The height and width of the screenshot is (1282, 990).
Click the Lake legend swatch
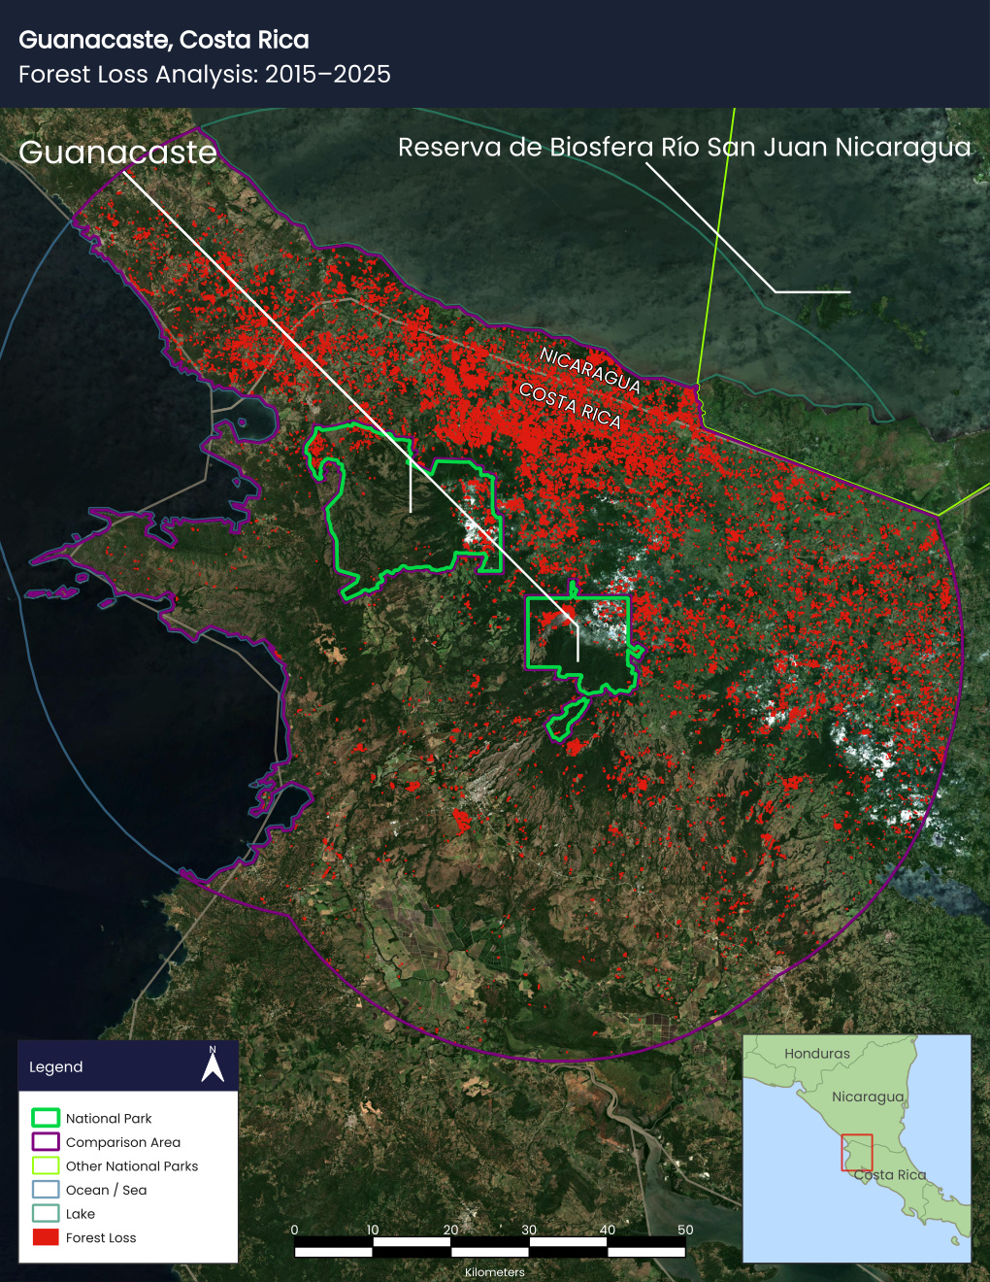(x=46, y=1213)
